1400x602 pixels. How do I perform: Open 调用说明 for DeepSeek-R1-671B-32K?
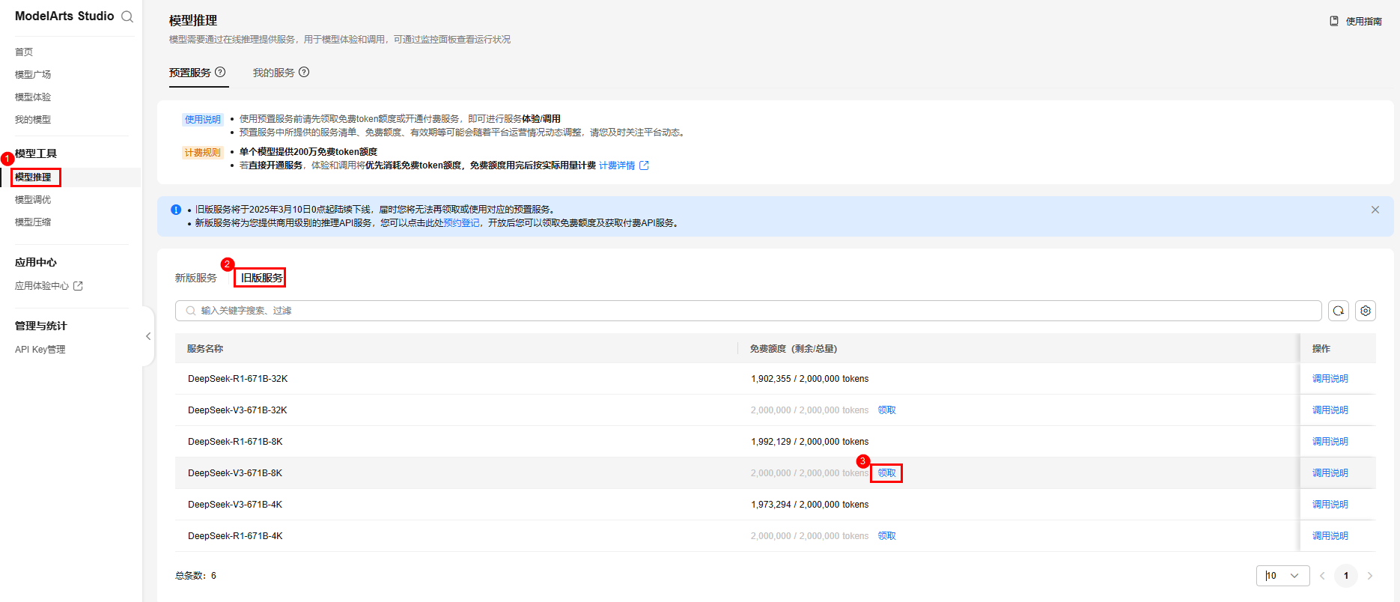pos(1330,379)
